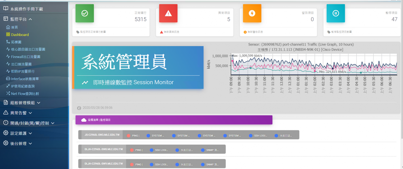Open the 拓樸圖 topology page

point(16,42)
